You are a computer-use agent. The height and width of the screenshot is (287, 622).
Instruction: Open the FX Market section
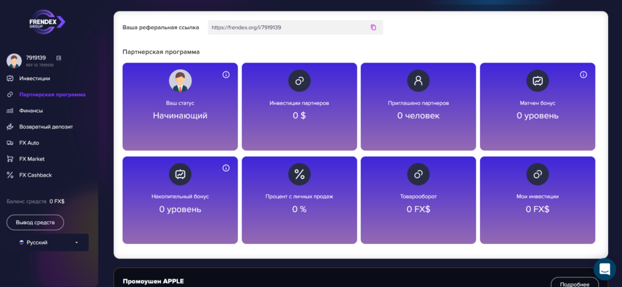click(x=32, y=159)
